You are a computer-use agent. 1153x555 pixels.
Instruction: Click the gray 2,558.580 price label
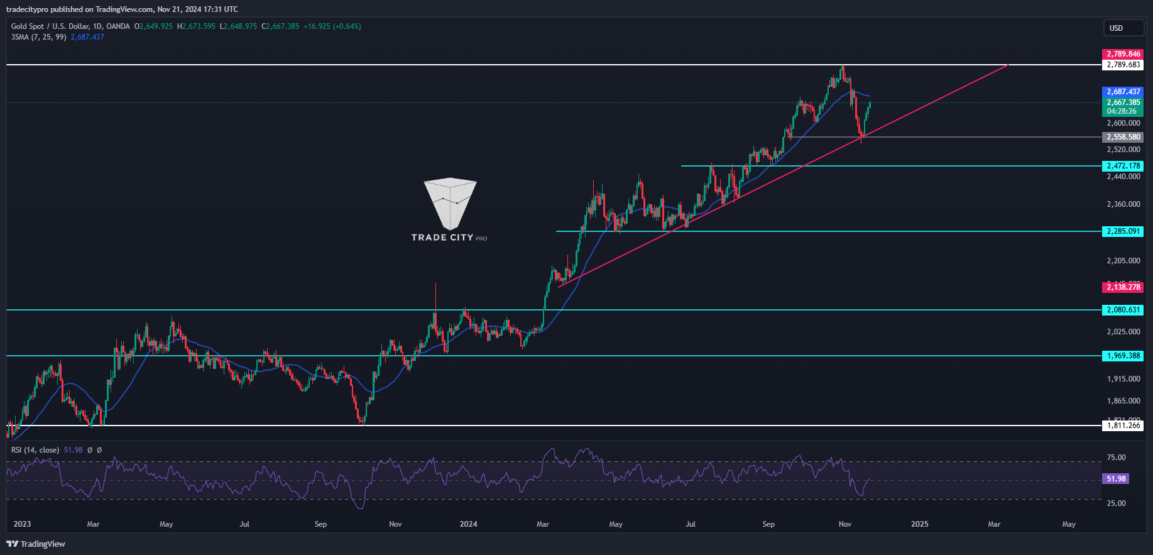pos(1123,137)
